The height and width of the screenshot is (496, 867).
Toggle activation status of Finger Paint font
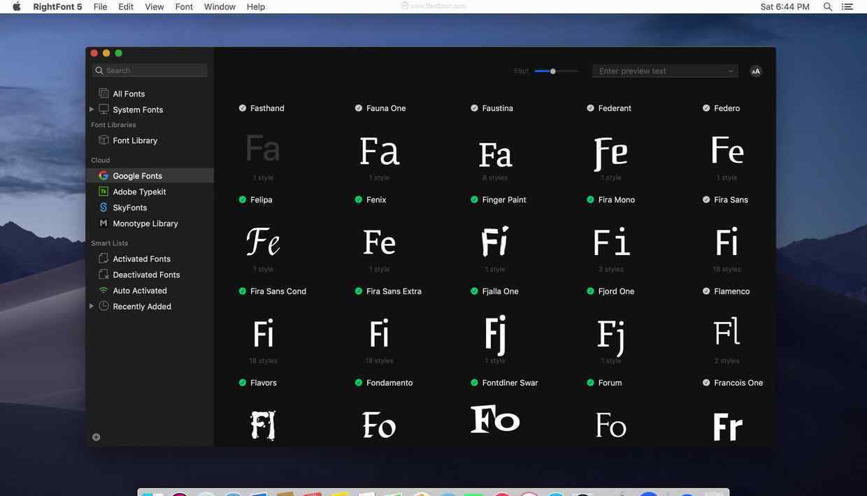pyautogui.click(x=475, y=200)
